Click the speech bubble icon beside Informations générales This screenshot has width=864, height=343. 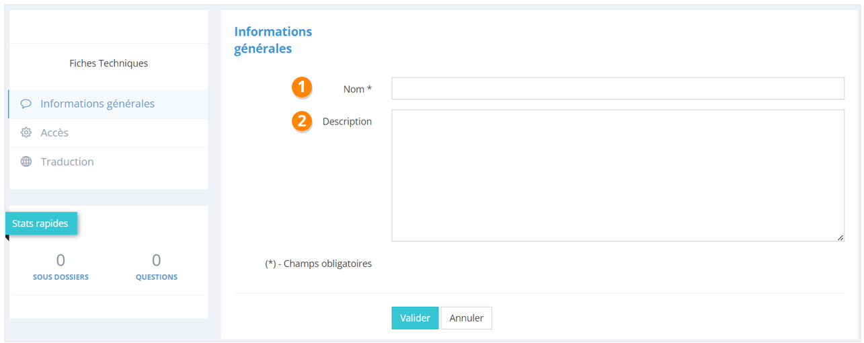pos(26,104)
